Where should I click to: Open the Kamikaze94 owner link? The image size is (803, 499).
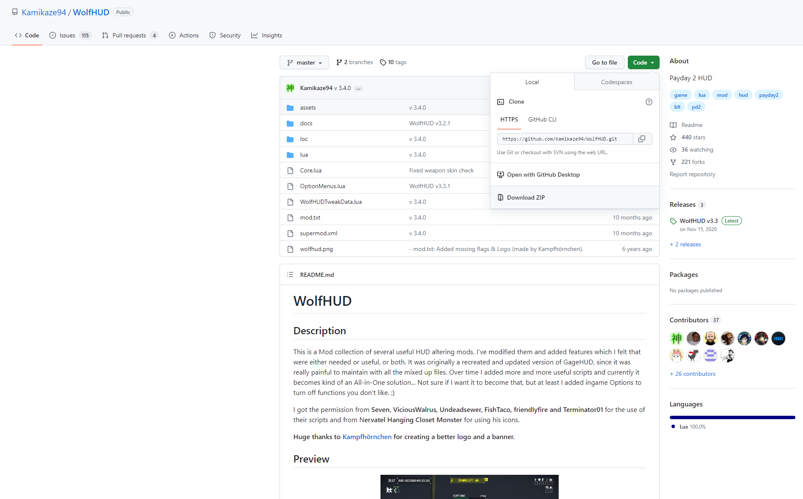(44, 12)
